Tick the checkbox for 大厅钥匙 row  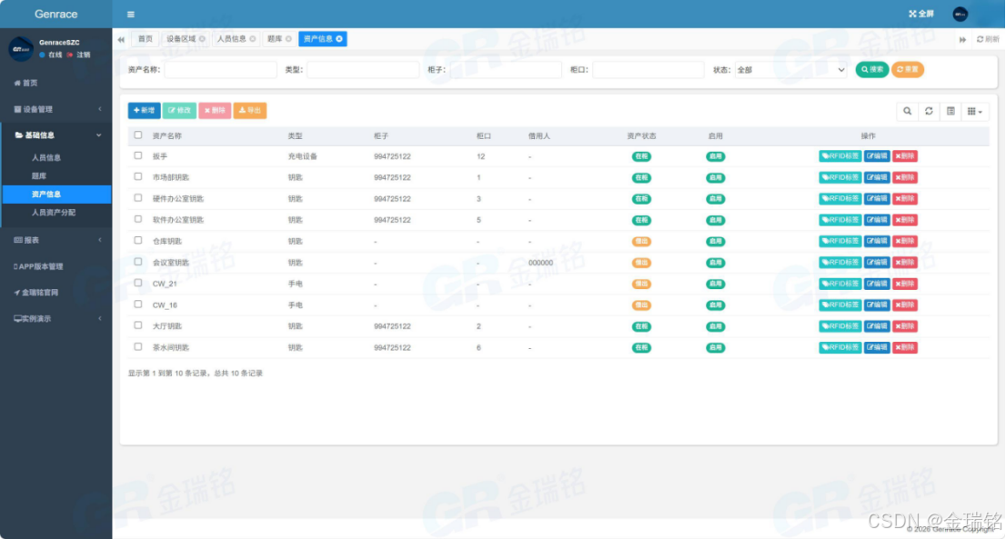[138, 325]
